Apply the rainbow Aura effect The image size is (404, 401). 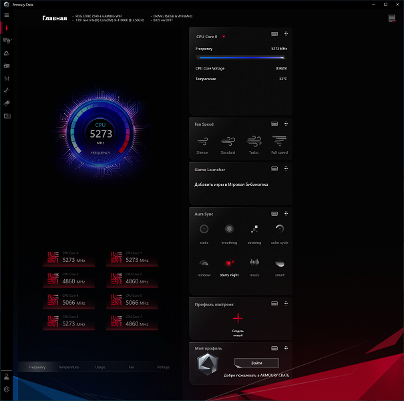[x=204, y=267]
